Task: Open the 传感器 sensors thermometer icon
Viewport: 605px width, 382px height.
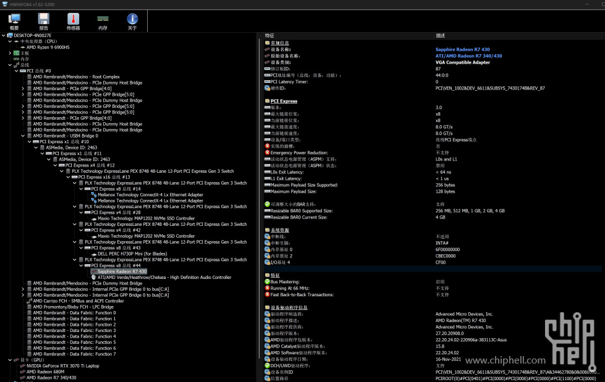Action: click(74, 19)
